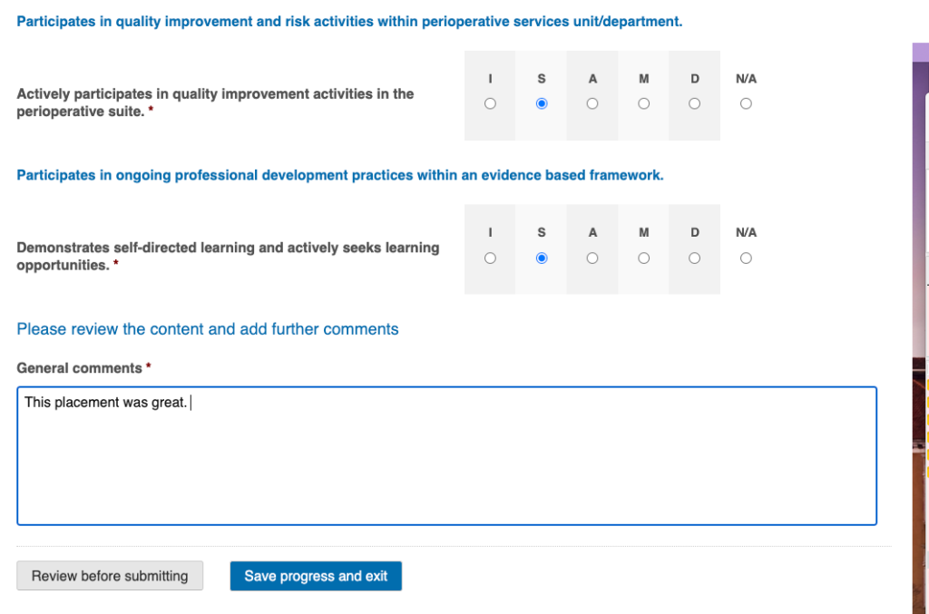Select 'S' for self-directed learning question

(x=542, y=258)
